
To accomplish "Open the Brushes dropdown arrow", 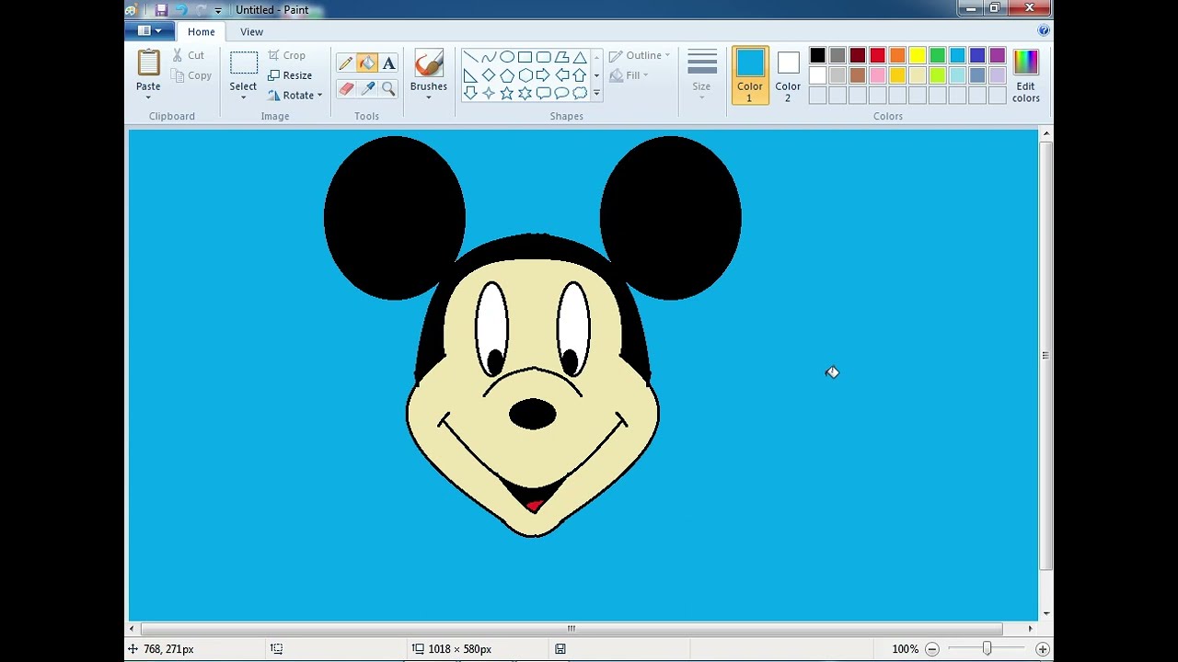I will [428, 97].
